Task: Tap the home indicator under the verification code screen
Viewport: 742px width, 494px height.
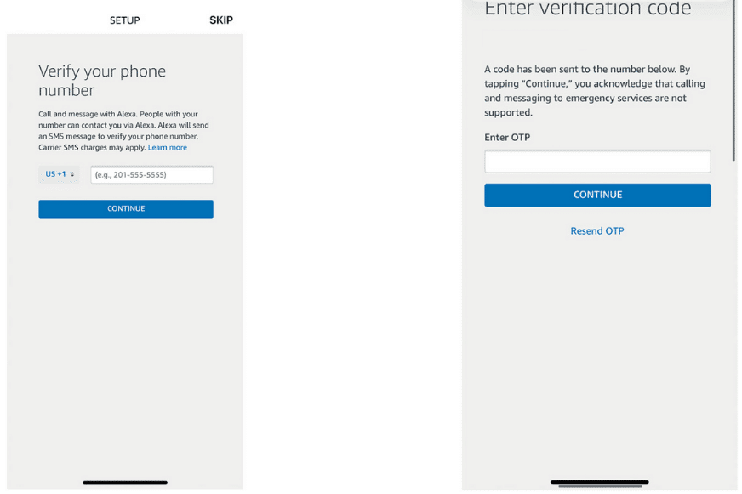Action: pyautogui.click(x=599, y=482)
